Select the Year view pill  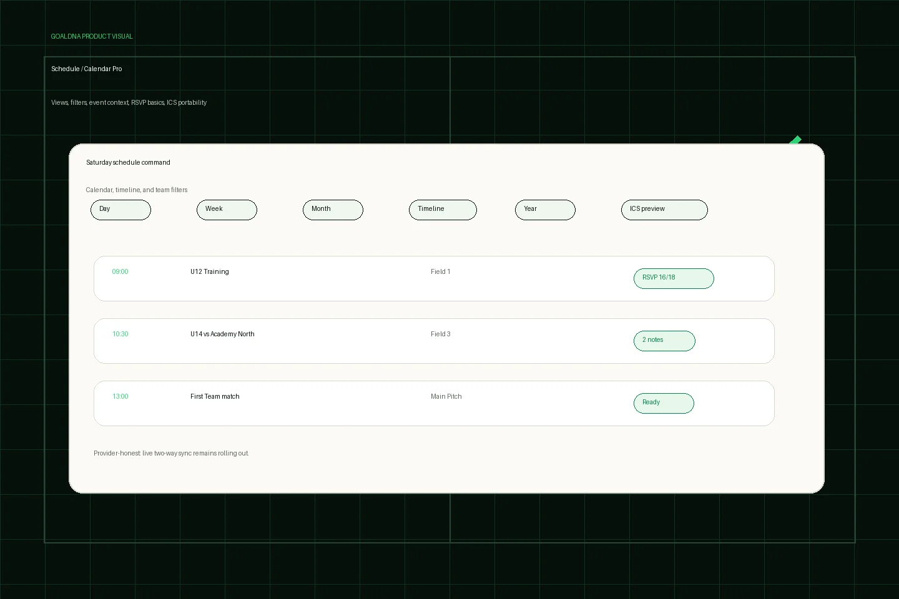pyautogui.click(x=545, y=210)
